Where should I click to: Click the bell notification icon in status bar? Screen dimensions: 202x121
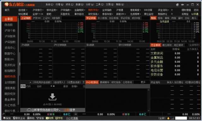point(168,118)
